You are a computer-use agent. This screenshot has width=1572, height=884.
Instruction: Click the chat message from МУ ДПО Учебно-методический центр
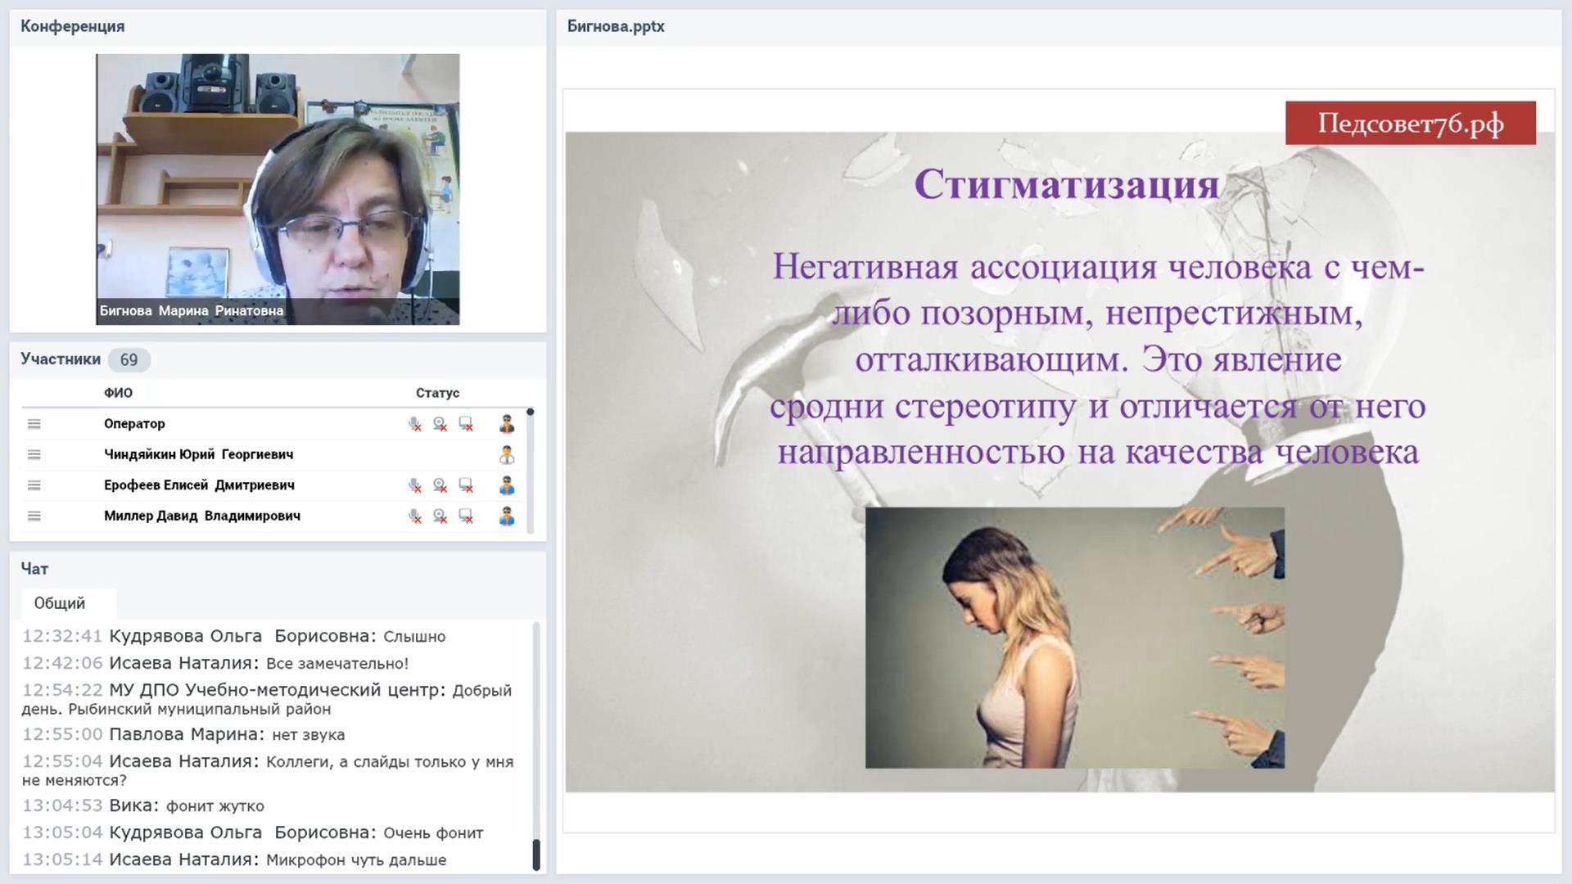click(x=267, y=699)
